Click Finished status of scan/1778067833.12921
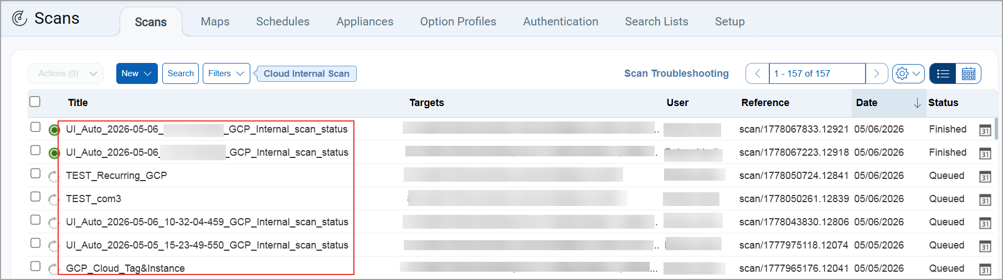The image size is (1003, 280). pos(948,129)
